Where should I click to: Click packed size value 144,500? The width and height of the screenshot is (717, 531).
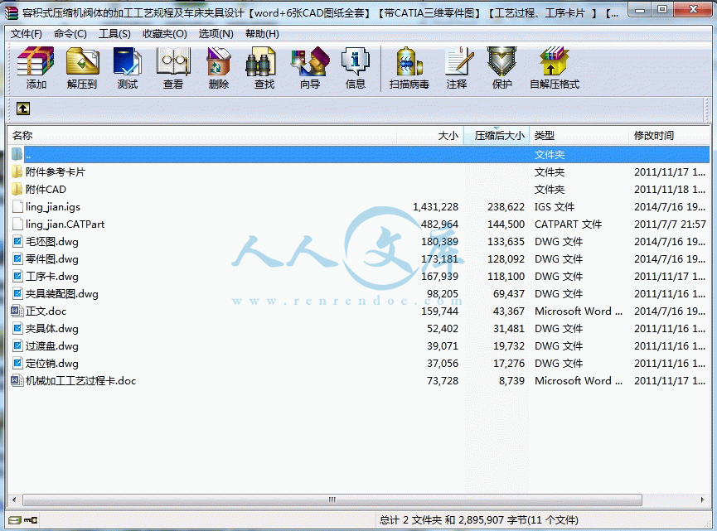[x=506, y=224]
